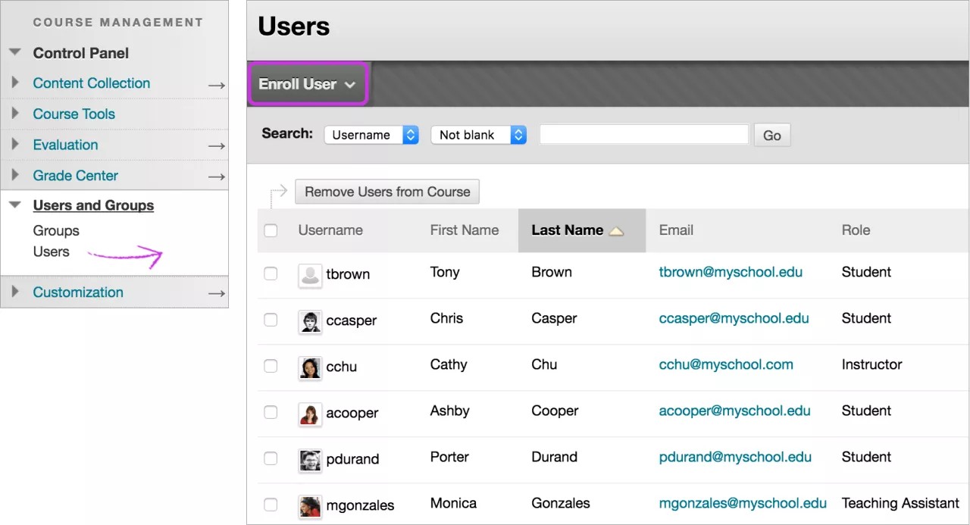
Task: Click Porter Durand's profile picture
Action: coord(310,459)
